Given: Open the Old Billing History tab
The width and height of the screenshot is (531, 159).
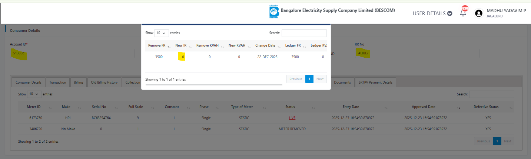Looking at the screenshot, I should click(104, 82).
